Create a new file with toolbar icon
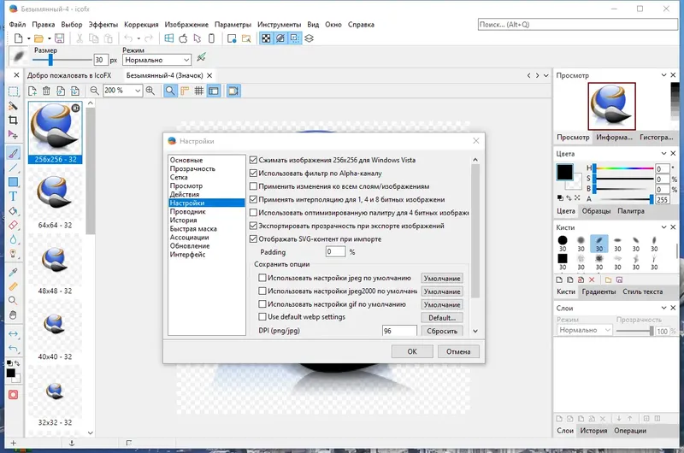The width and height of the screenshot is (684, 453). pyautogui.click(x=18, y=38)
